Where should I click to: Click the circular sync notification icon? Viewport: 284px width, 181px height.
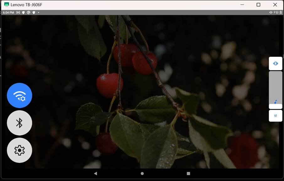[x=28, y=13]
